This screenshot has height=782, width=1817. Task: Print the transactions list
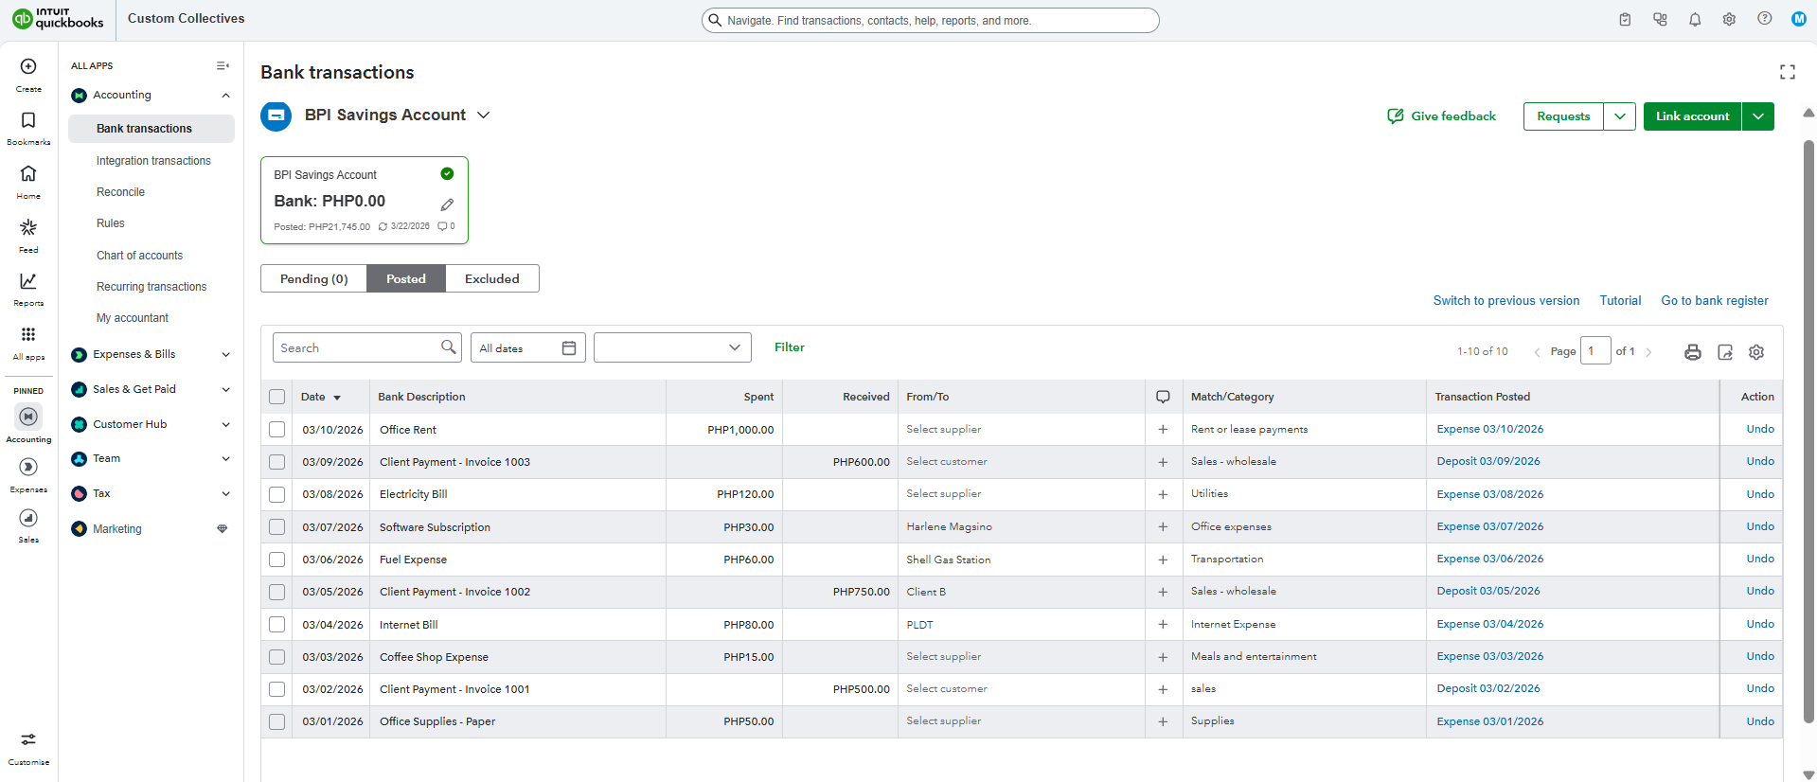[1693, 352]
